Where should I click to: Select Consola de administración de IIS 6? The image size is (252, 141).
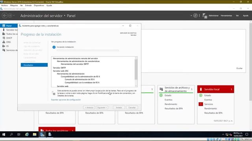coord(80,80)
